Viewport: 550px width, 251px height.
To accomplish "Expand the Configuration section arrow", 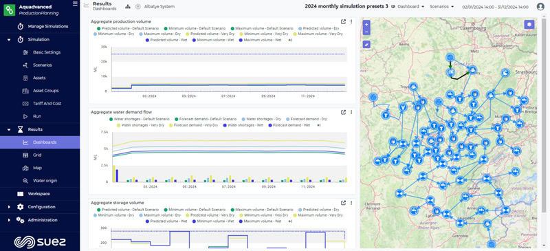I will pos(9,207).
